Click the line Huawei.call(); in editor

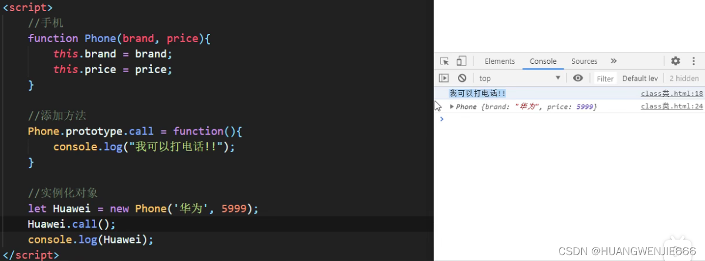coord(72,224)
